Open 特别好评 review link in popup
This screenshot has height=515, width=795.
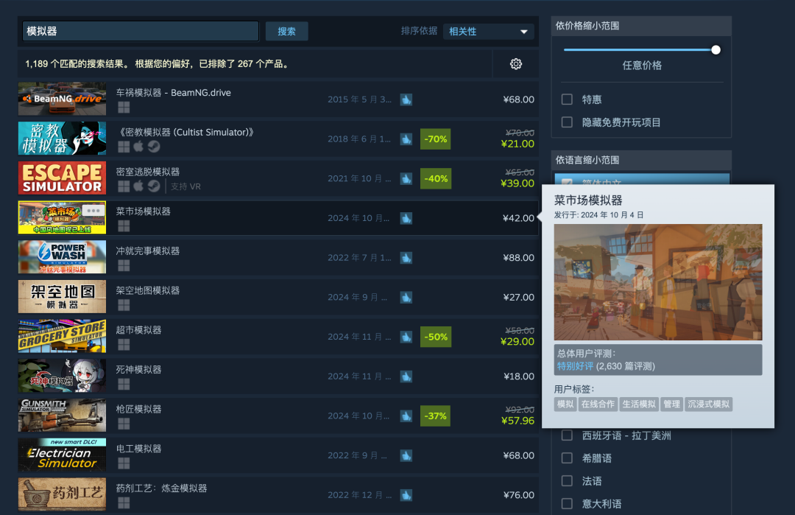(575, 366)
